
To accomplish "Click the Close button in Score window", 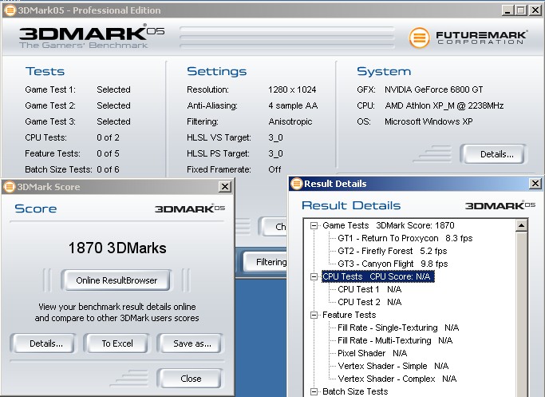I will [x=191, y=379].
